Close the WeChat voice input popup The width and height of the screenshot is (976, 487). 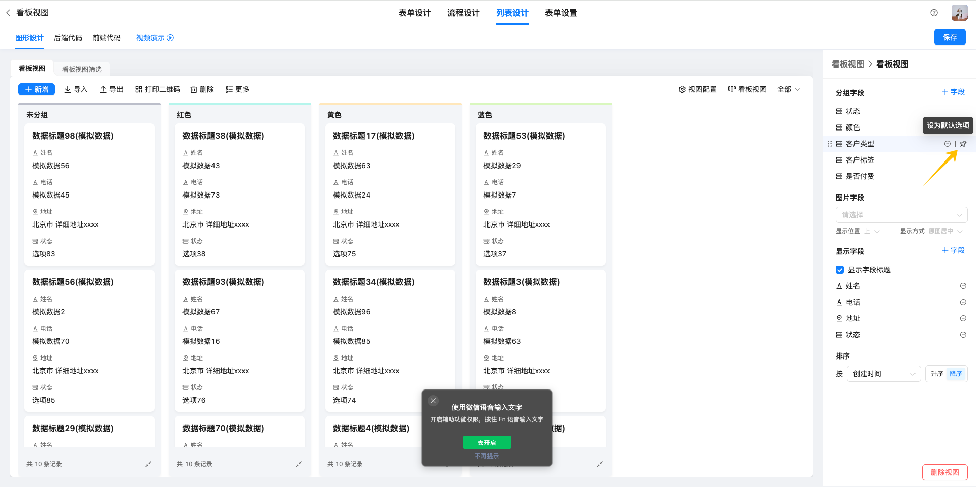[433, 401]
